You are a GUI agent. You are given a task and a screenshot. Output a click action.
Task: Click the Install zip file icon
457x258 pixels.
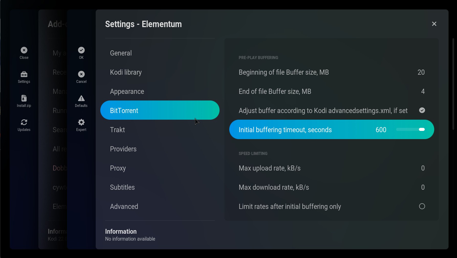(24, 98)
